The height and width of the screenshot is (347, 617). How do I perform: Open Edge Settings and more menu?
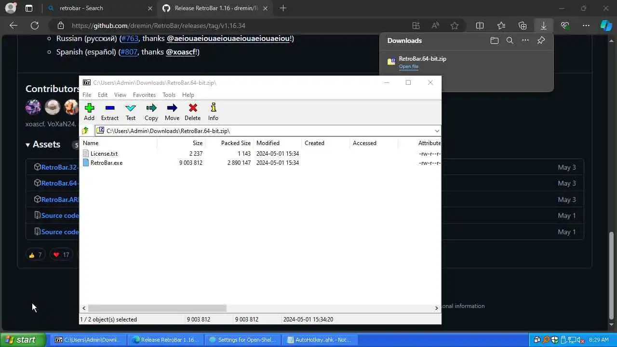pyautogui.click(x=586, y=26)
